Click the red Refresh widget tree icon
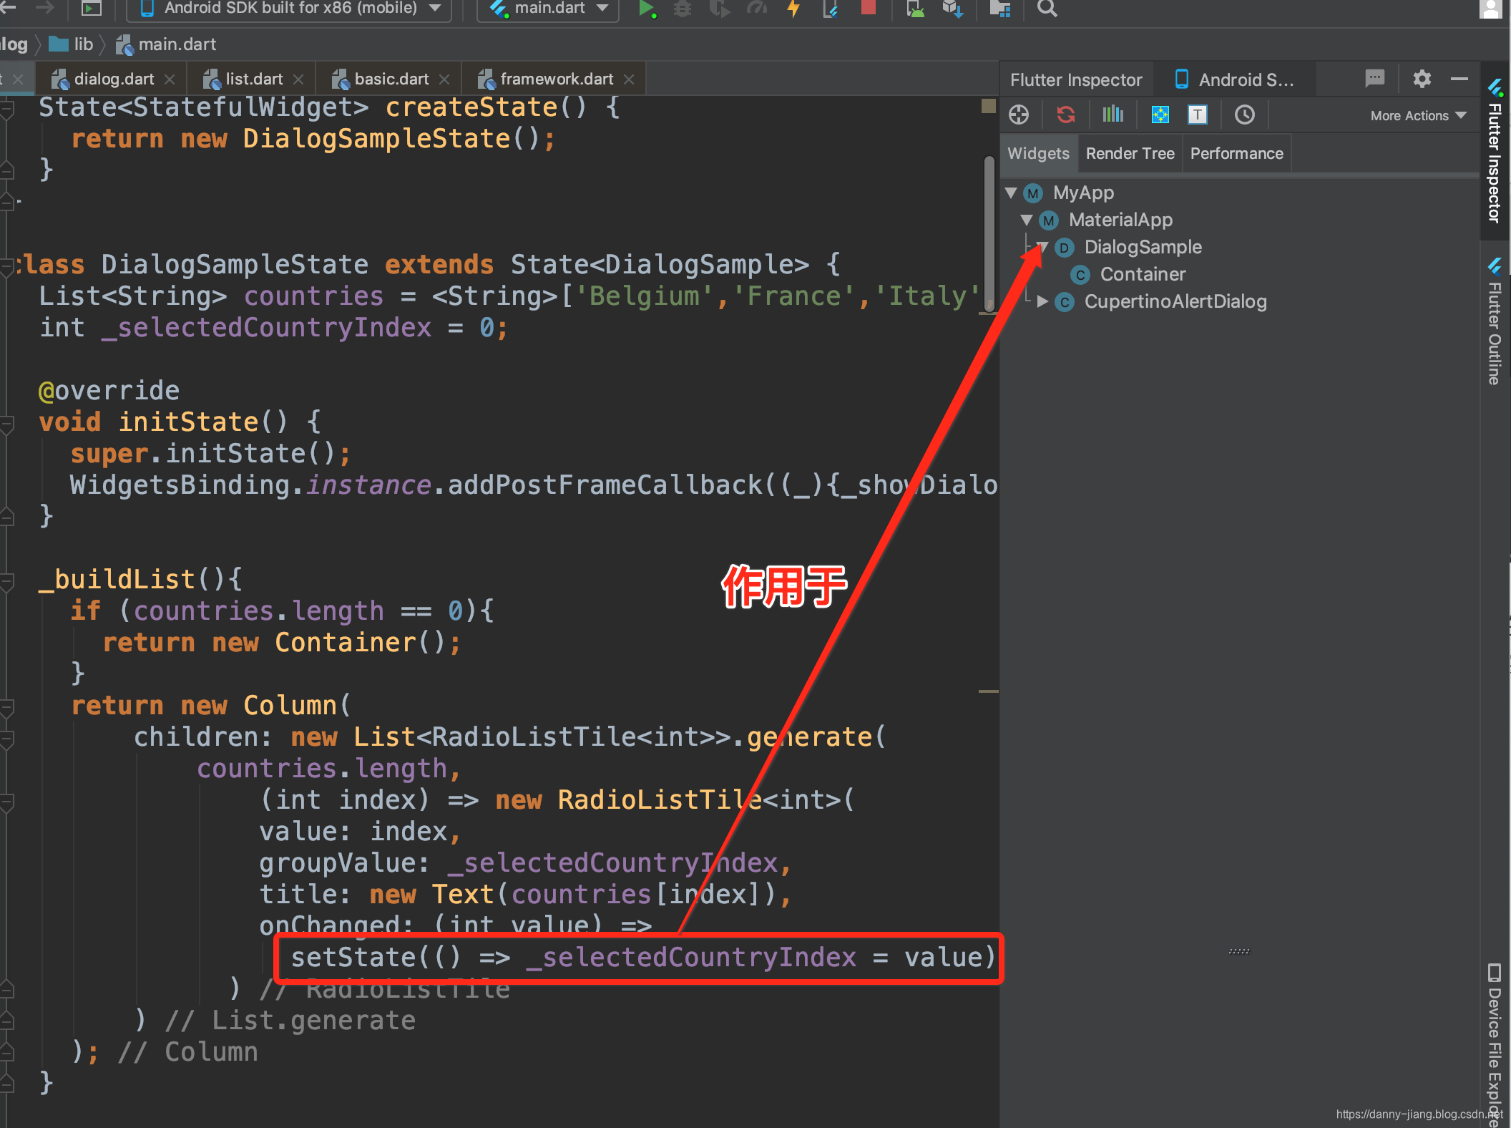This screenshot has width=1511, height=1128. 1066,115
